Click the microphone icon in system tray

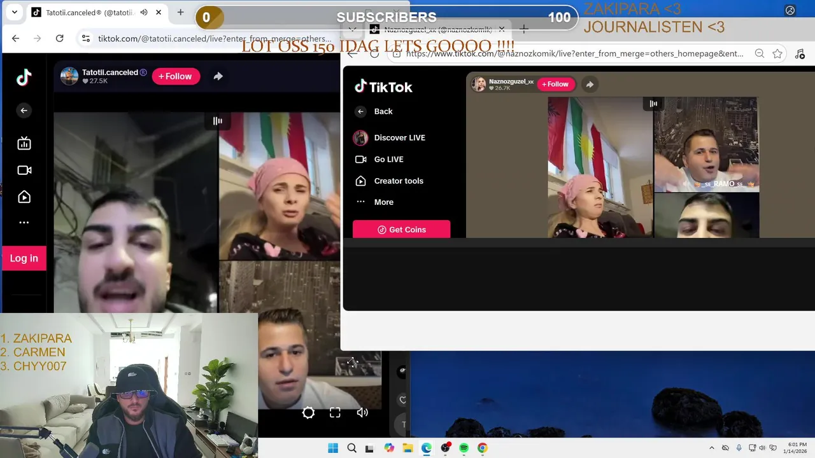tap(739, 448)
